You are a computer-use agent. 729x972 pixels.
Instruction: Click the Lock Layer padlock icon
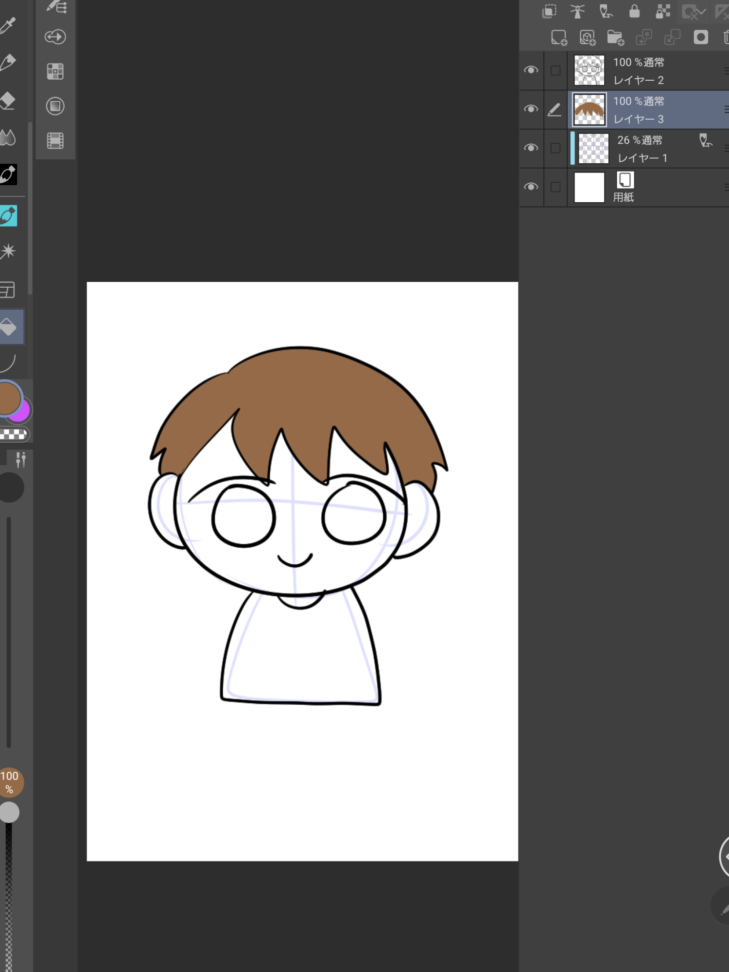click(634, 11)
